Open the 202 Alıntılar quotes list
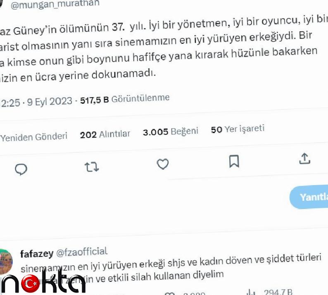Screen dimensions: 328x295 pyautogui.click(x=105, y=134)
